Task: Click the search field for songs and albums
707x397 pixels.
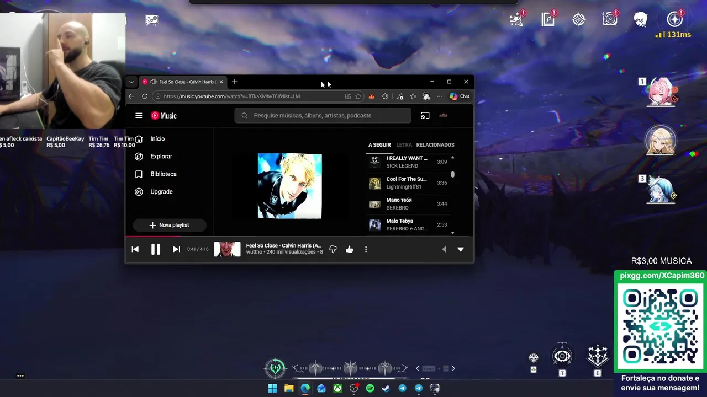Action: [x=323, y=115]
